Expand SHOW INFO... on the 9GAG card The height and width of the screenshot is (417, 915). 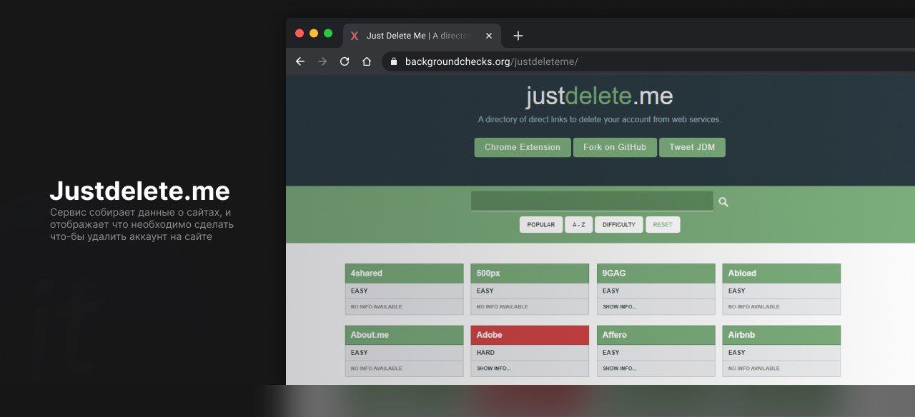(x=620, y=307)
